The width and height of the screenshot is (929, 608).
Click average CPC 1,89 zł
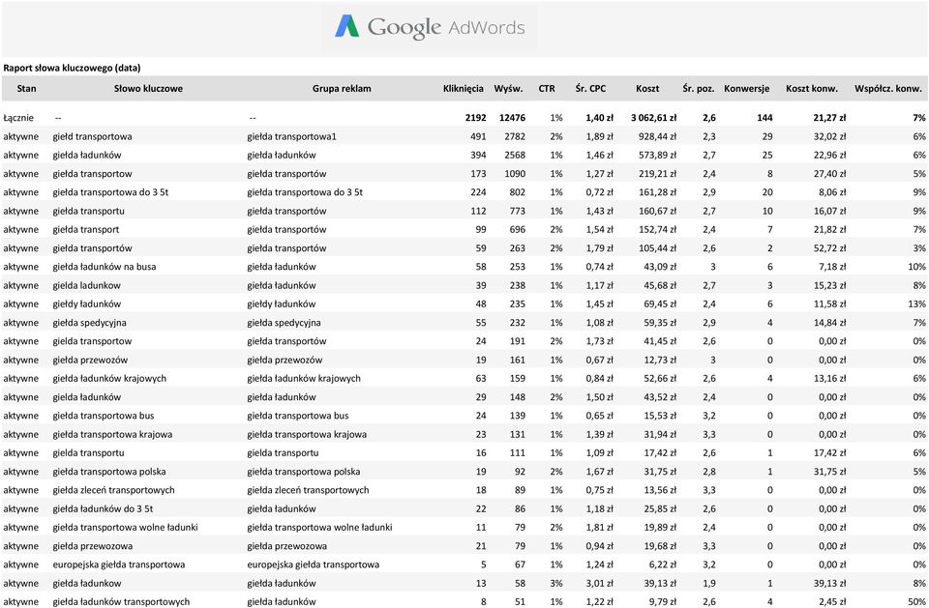pyautogui.click(x=600, y=136)
